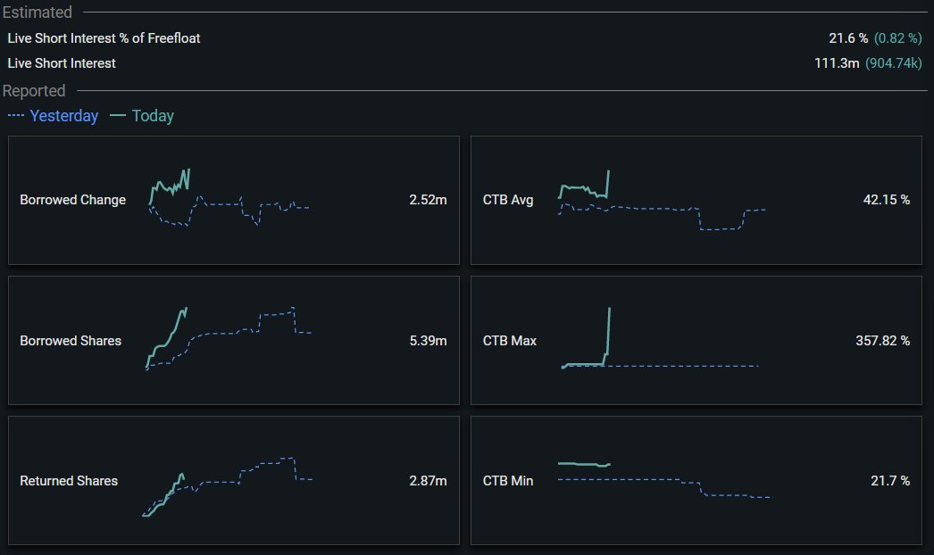Select the Returned Shares label

[x=69, y=481]
